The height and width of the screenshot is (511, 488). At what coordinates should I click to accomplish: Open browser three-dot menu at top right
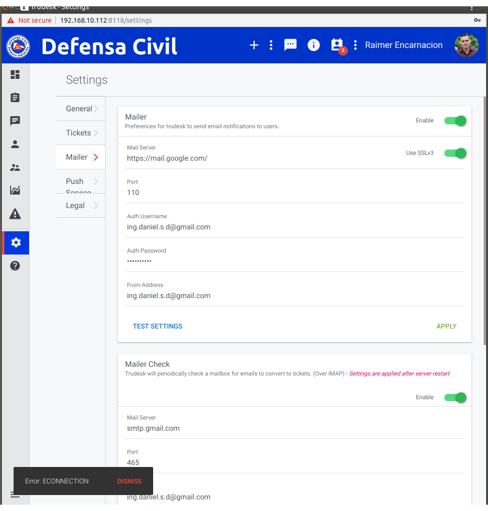point(472,8)
